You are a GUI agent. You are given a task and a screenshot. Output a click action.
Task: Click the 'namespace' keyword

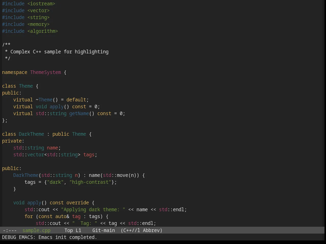point(15,72)
